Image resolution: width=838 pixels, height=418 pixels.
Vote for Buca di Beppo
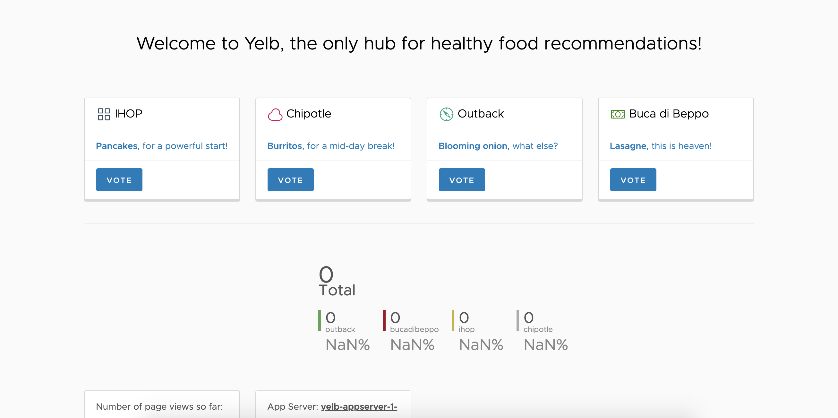(x=633, y=179)
